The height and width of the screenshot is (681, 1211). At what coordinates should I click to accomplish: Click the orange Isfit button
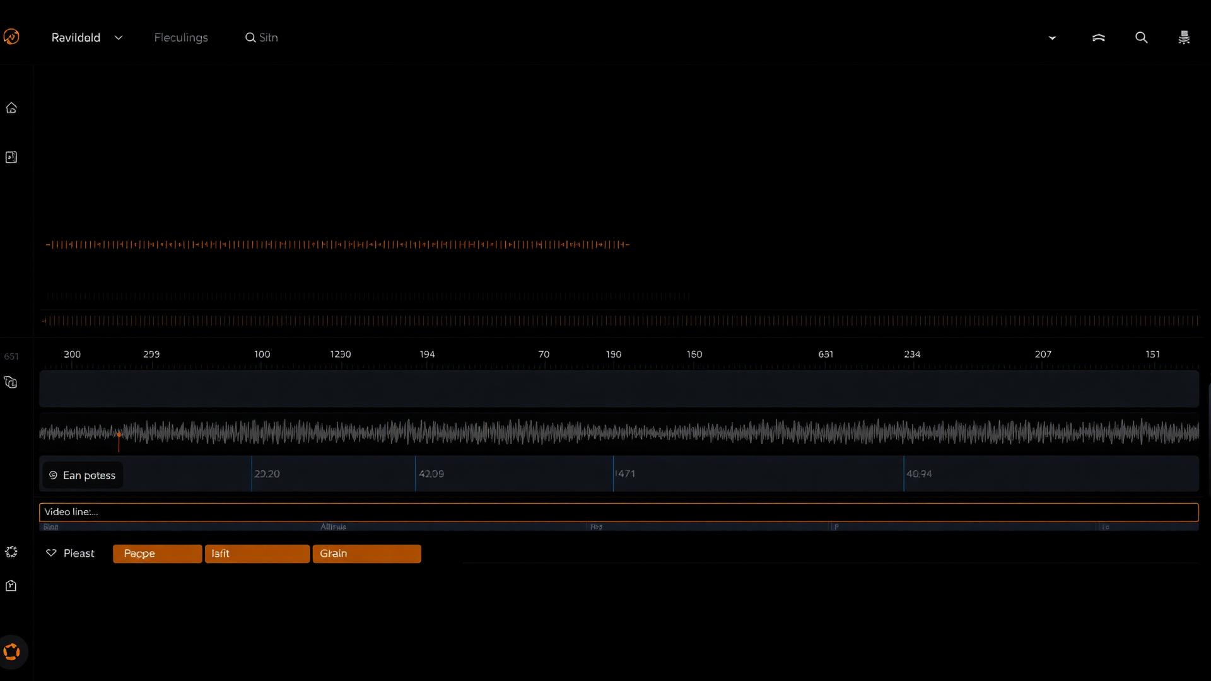[x=257, y=554]
